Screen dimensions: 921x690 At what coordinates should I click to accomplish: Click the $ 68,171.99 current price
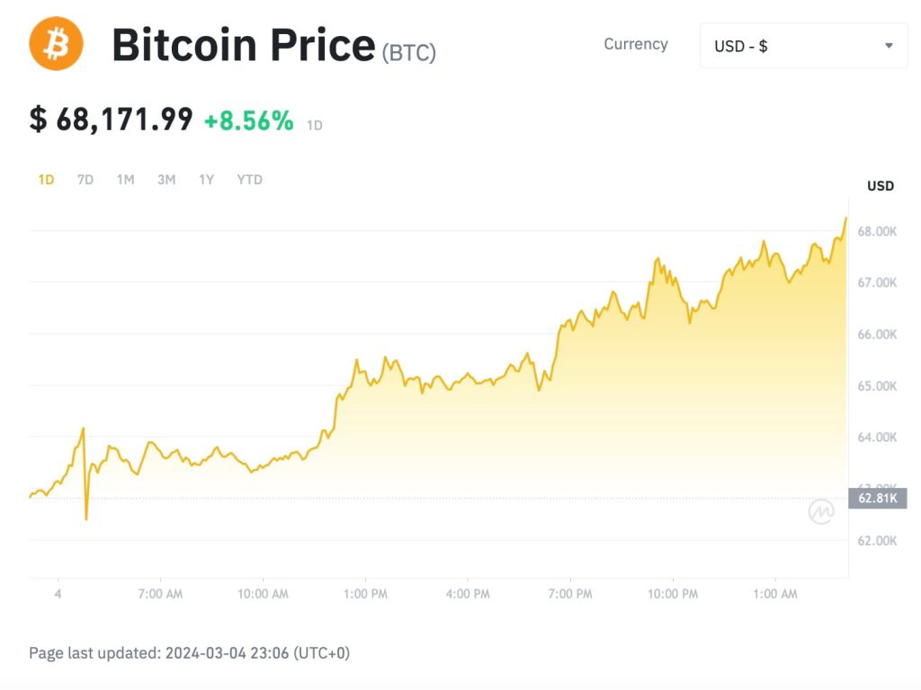click(x=112, y=119)
